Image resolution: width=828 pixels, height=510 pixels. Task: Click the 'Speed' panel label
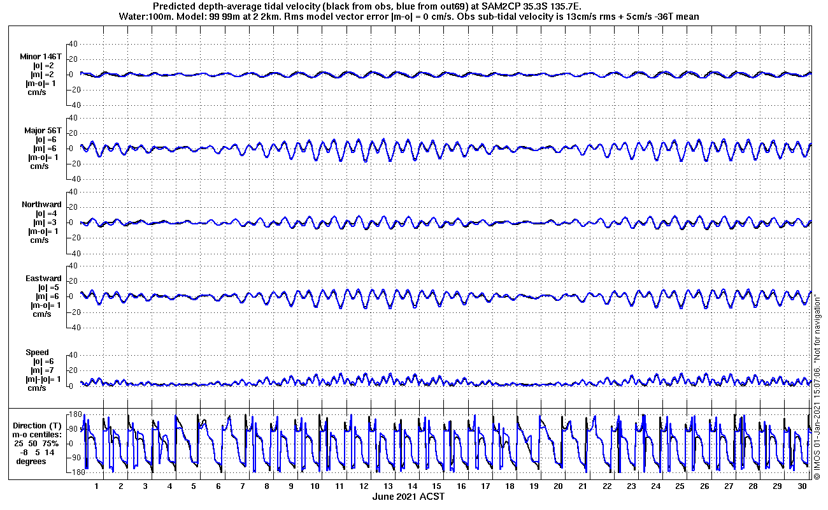[x=37, y=352]
